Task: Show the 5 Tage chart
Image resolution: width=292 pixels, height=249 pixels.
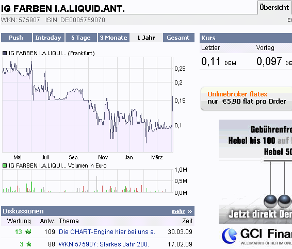Action: tap(81, 38)
